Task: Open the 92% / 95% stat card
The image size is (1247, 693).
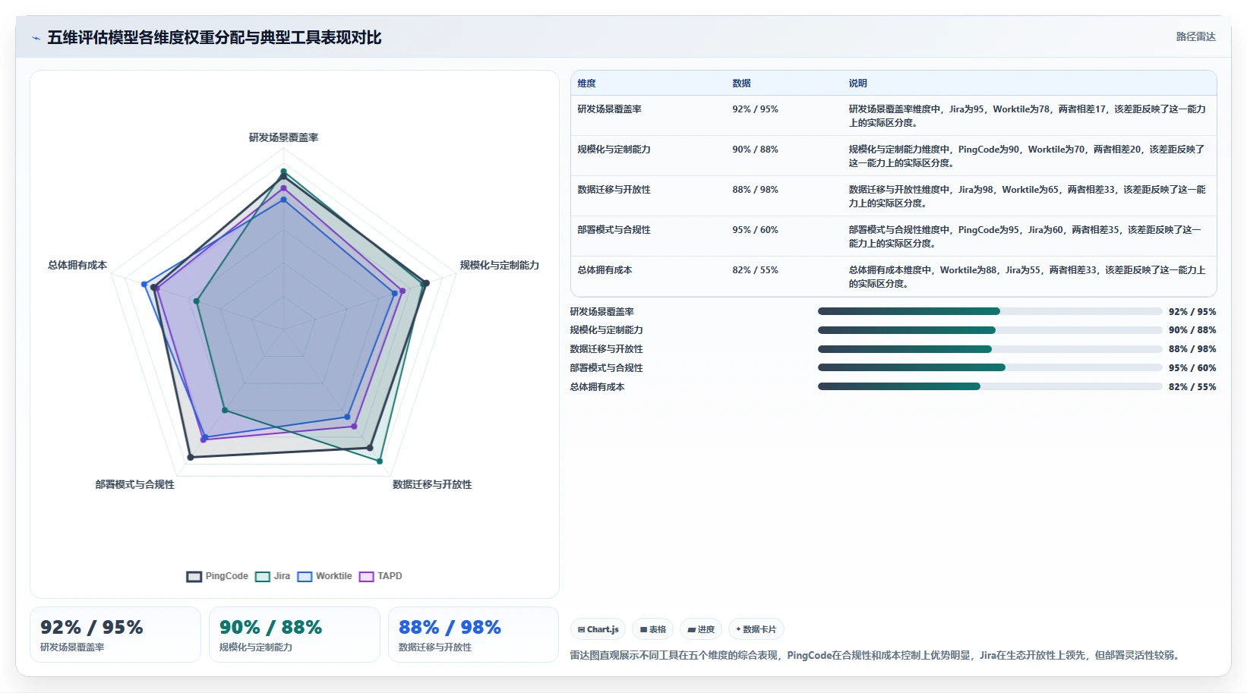Action: click(115, 635)
